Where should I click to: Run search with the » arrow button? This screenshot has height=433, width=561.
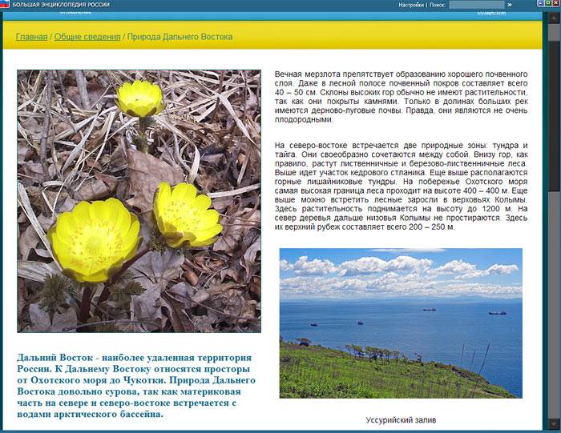[510, 5]
